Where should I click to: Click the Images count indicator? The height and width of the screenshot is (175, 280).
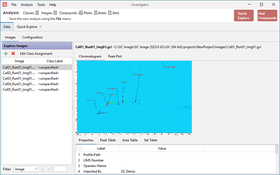coord(55,13)
